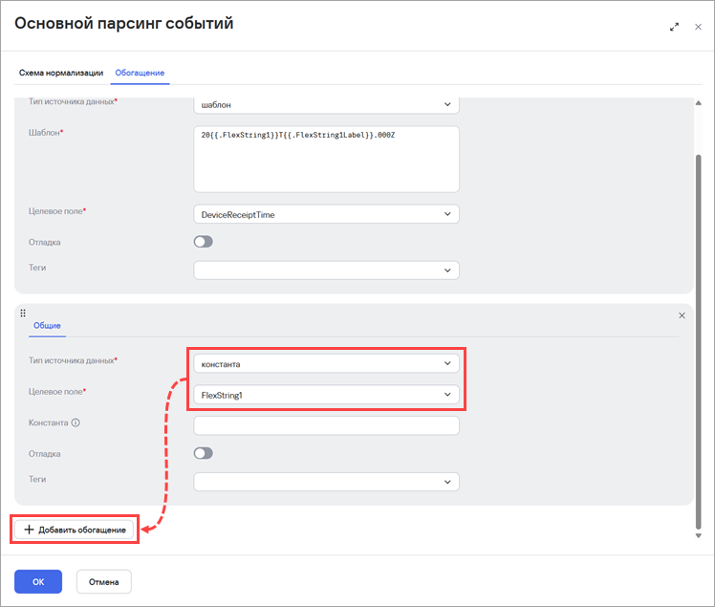Click the scrollbar up arrow
715x607 pixels.
(698, 103)
